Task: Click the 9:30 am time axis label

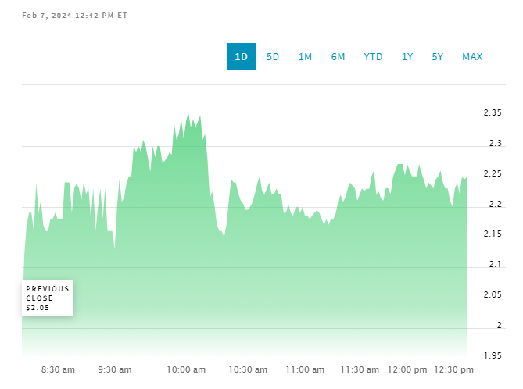Action: pos(115,369)
